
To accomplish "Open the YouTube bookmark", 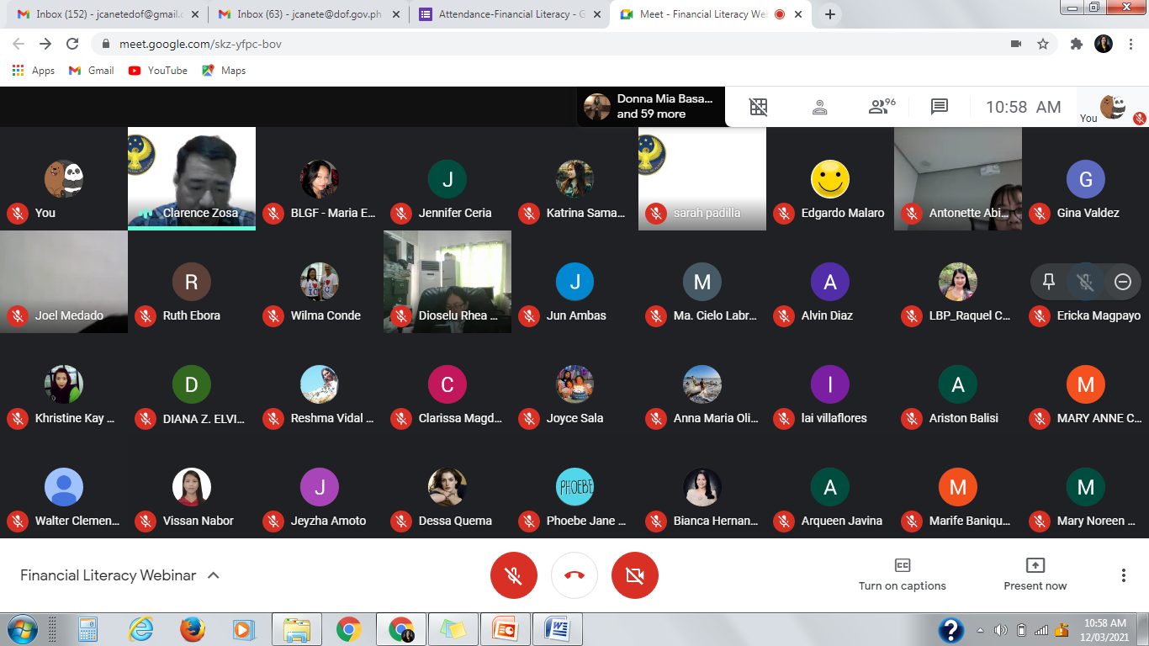I will point(157,71).
